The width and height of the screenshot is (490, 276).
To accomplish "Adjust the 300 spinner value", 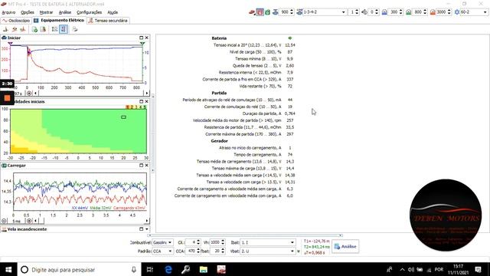I will point(401,12).
